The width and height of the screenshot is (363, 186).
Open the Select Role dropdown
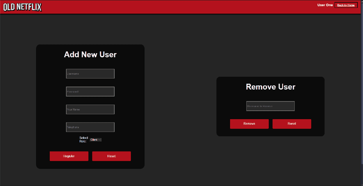pos(95,140)
